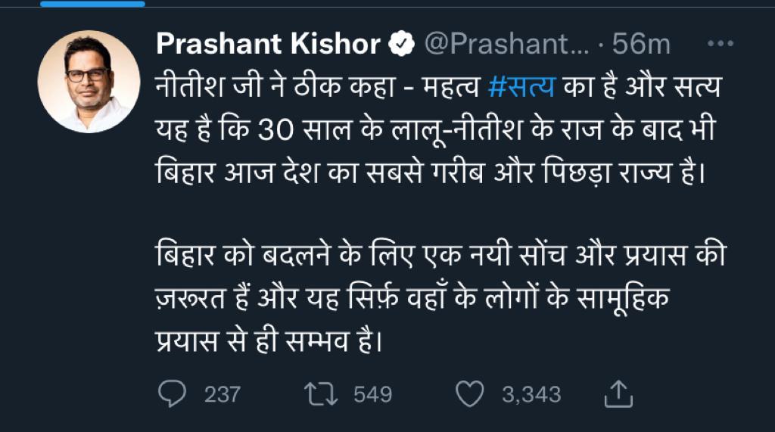
Task: Click the 56m timestamp
Action: click(x=642, y=45)
